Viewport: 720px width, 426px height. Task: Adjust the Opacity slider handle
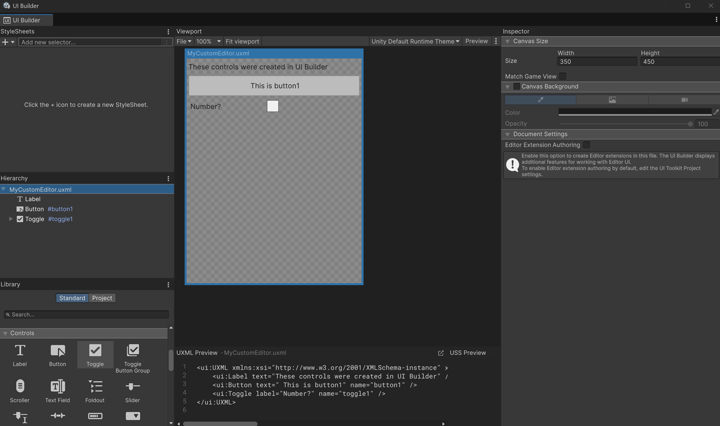point(690,124)
